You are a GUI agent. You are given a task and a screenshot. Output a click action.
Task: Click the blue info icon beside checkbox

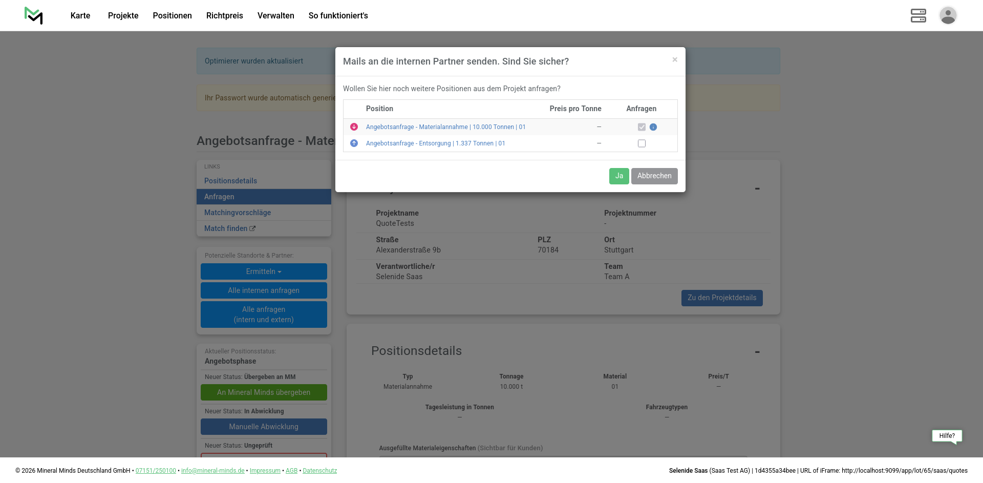pyautogui.click(x=653, y=127)
